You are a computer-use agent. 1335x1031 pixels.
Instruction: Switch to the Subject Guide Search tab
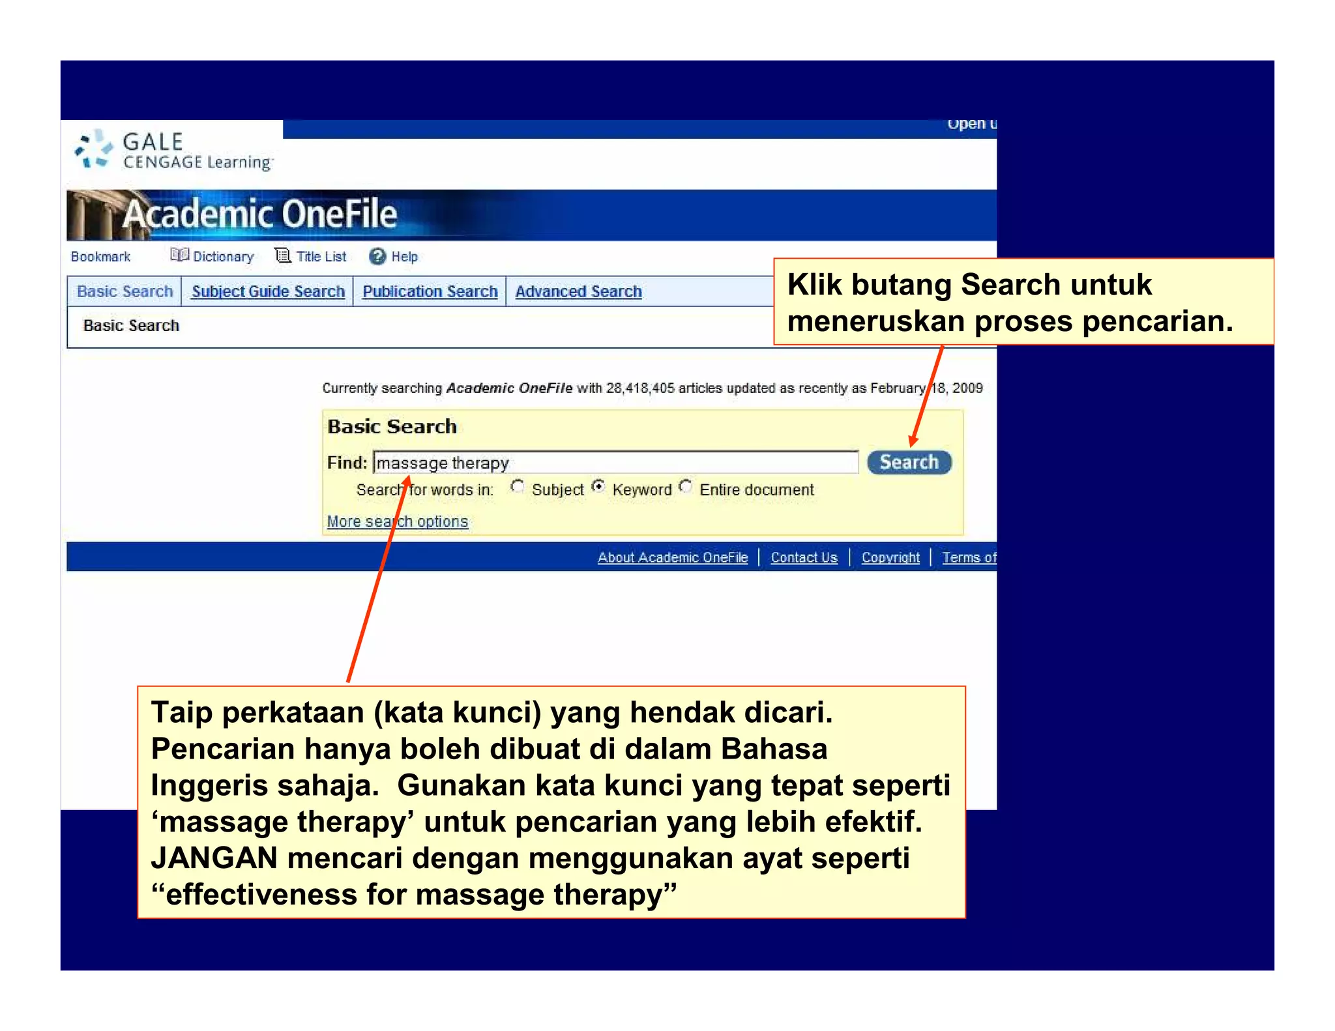(268, 291)
